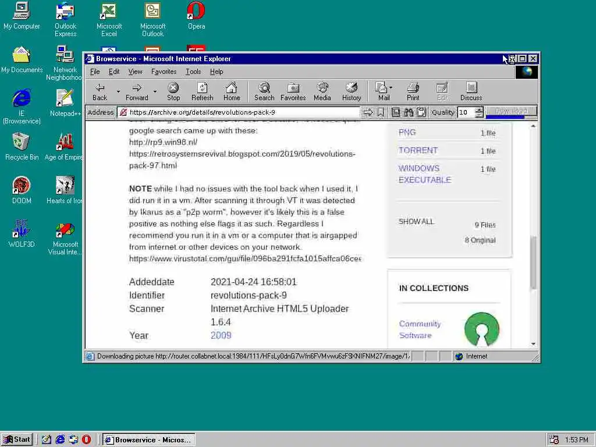Select the WOLF3D desktop icon

pos(22,234)
